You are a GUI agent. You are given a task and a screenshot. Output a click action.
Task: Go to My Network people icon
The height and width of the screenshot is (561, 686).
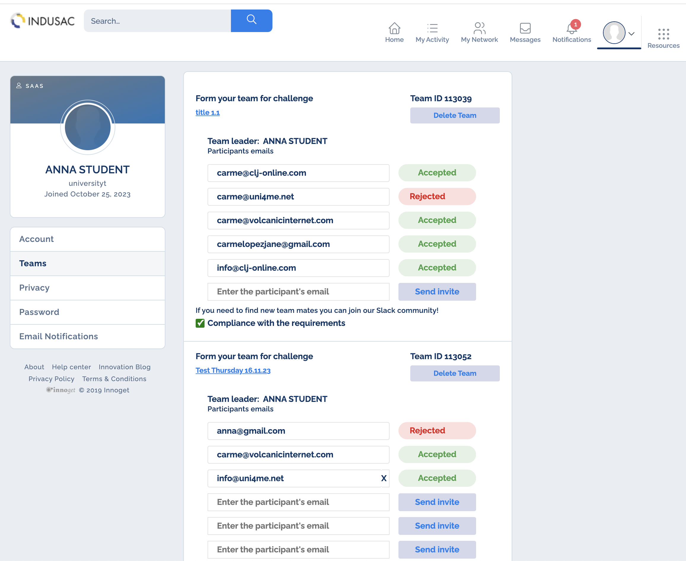coord(479,28)
